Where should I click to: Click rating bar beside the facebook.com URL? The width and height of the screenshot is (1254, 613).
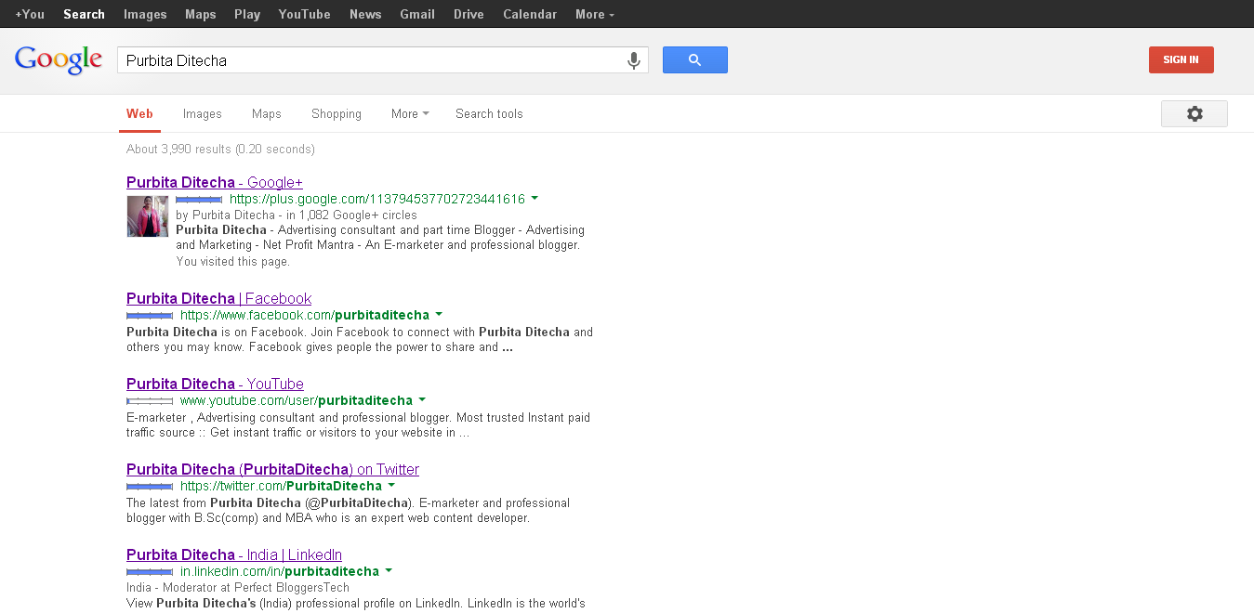pos(150,316)
